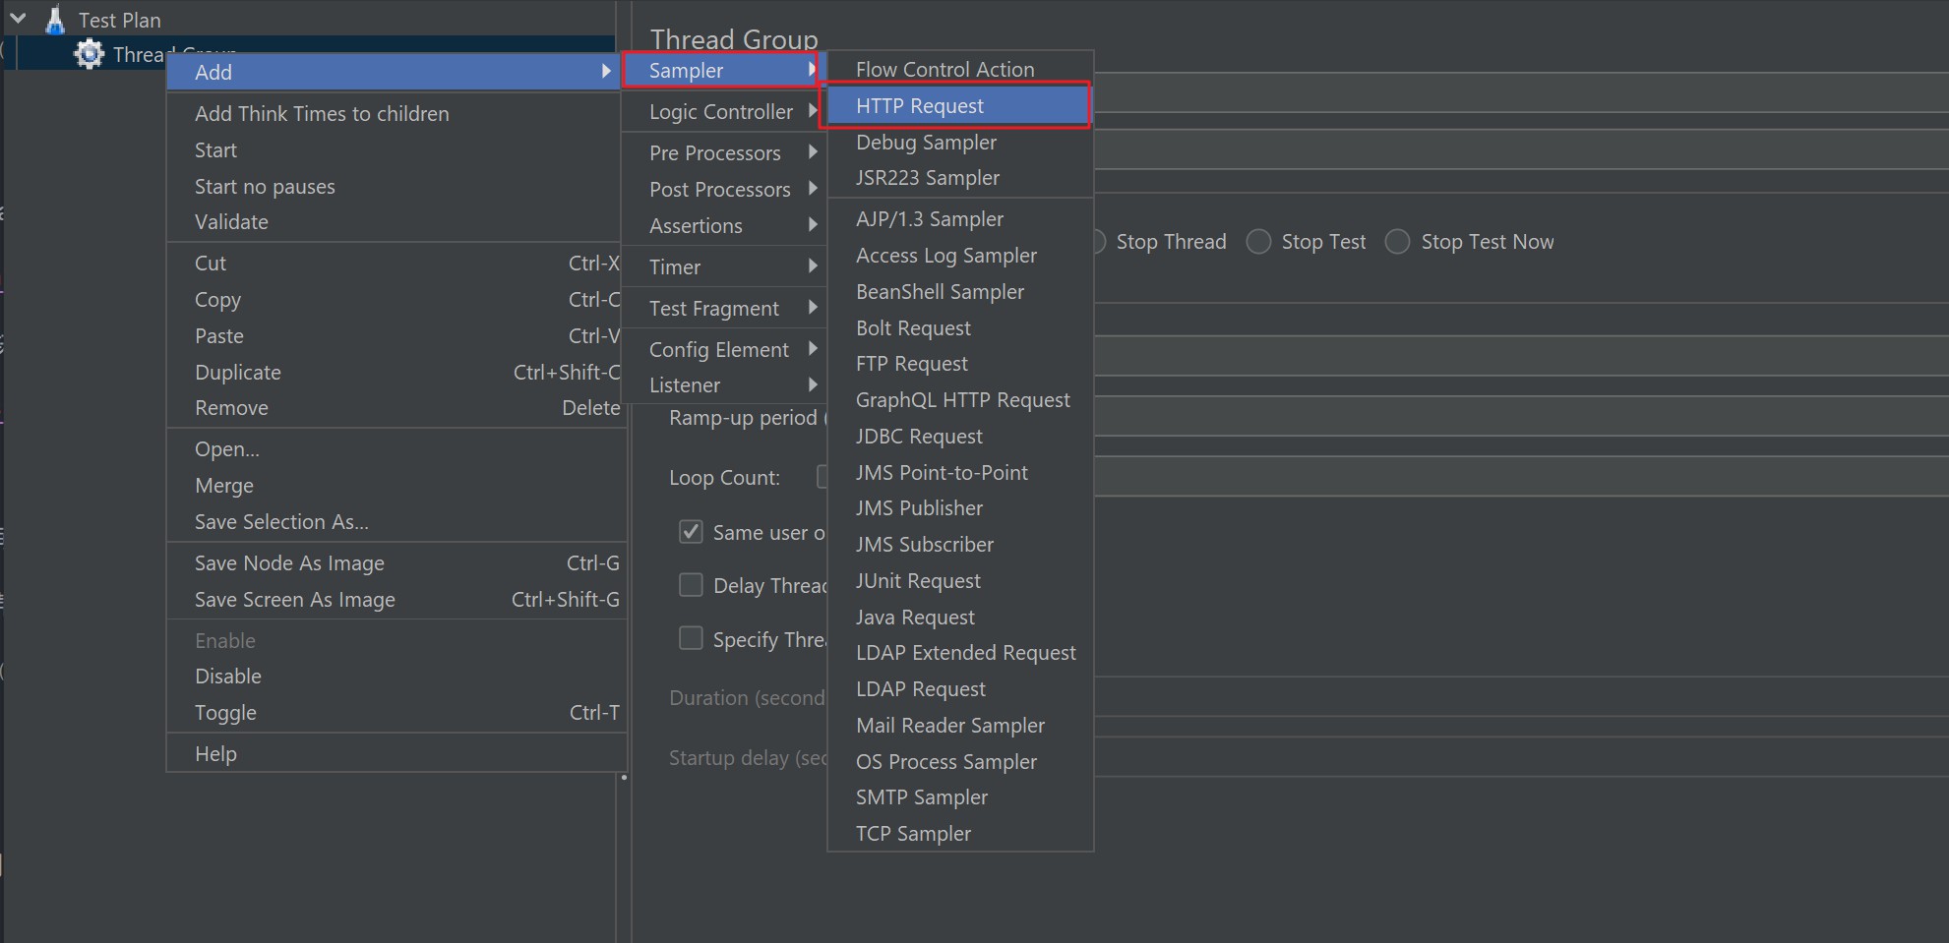Select JMS Subscriber
Screen dimensions: 1949x943
tap(960, 545)
